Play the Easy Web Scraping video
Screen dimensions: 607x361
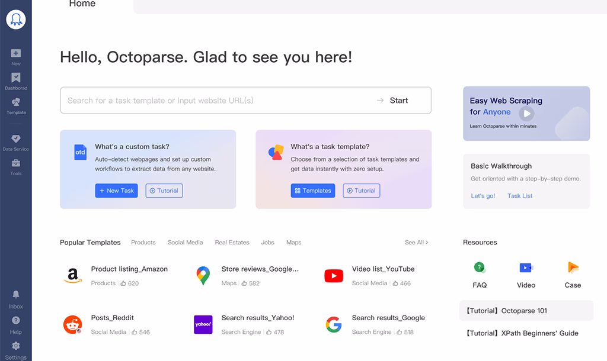click(526, 114)
